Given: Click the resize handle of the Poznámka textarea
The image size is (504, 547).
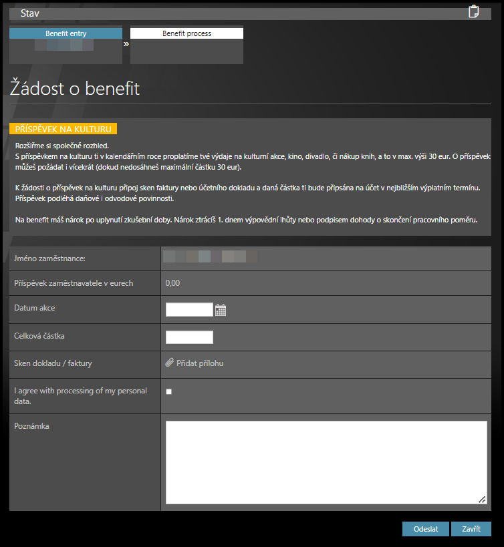Looking at the screenshot, I should coord(482,499).
